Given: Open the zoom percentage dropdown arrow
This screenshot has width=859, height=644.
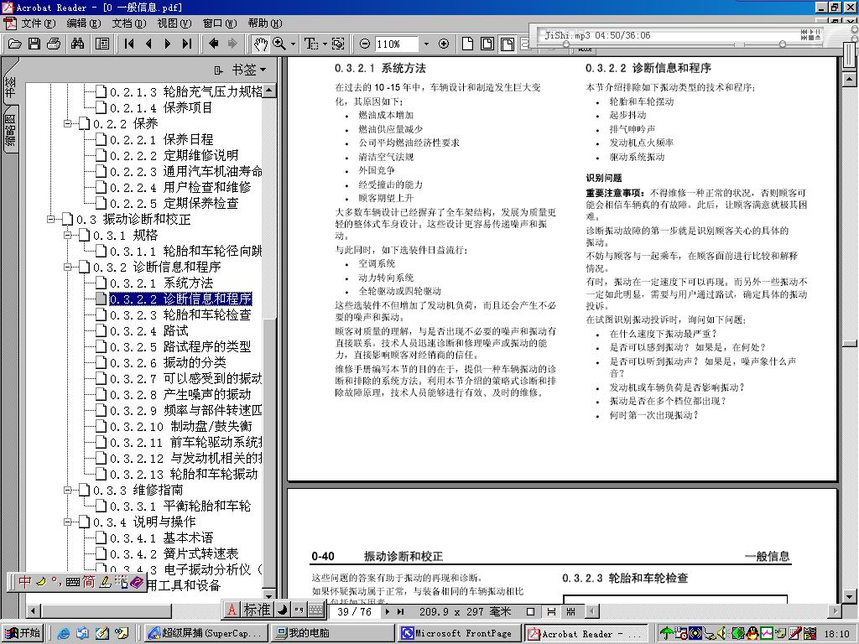Looking at the screenshot, I should coord(426,44).
